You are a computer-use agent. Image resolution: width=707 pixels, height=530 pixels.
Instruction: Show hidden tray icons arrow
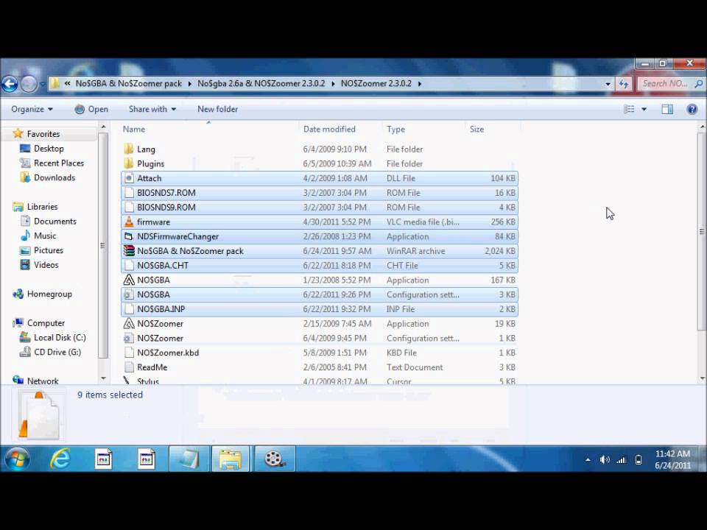coord(588,459)
